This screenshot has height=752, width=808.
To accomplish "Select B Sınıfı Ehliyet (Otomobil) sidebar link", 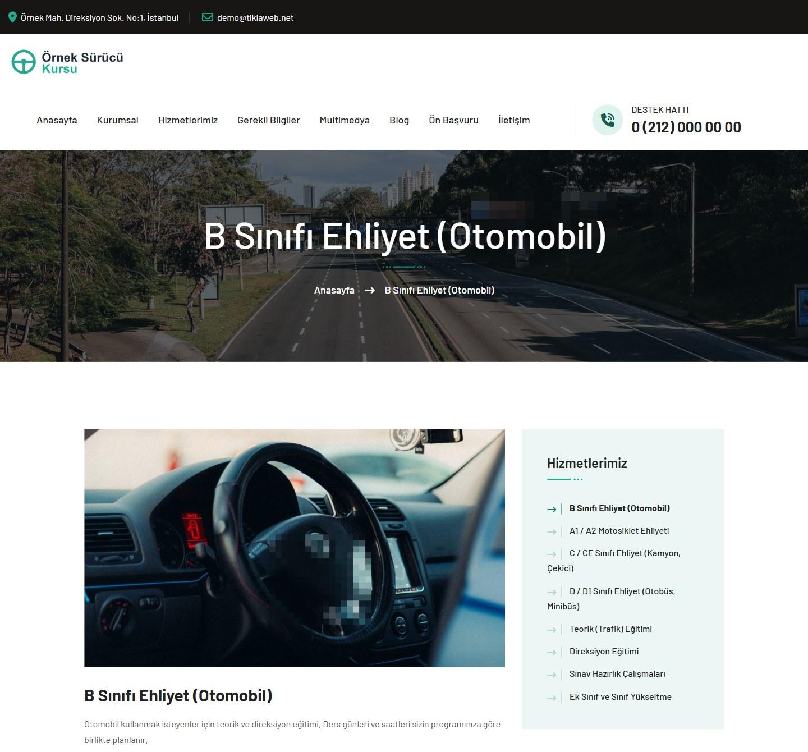I will click(x=619, y=508).
